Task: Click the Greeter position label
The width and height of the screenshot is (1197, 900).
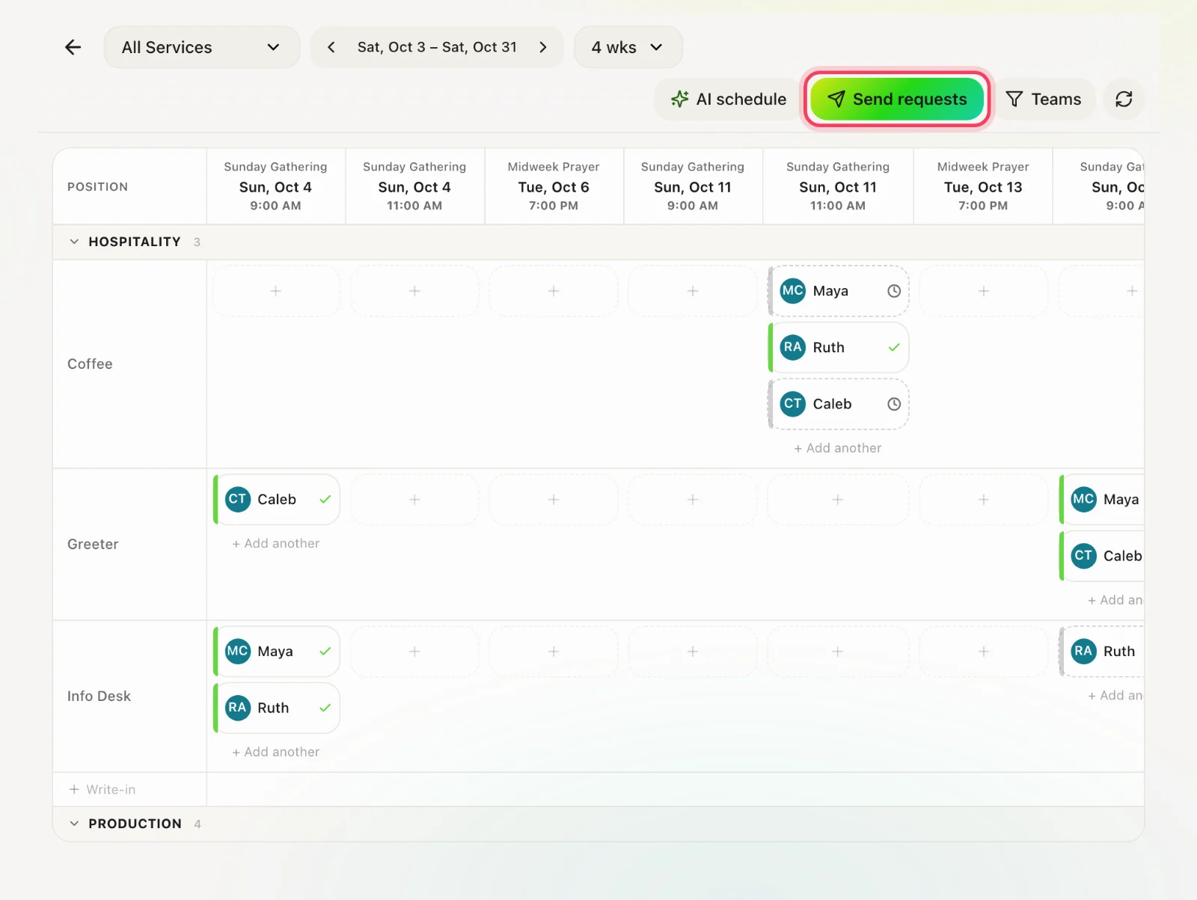Action: pyautogui.click(x=93, y=544)
